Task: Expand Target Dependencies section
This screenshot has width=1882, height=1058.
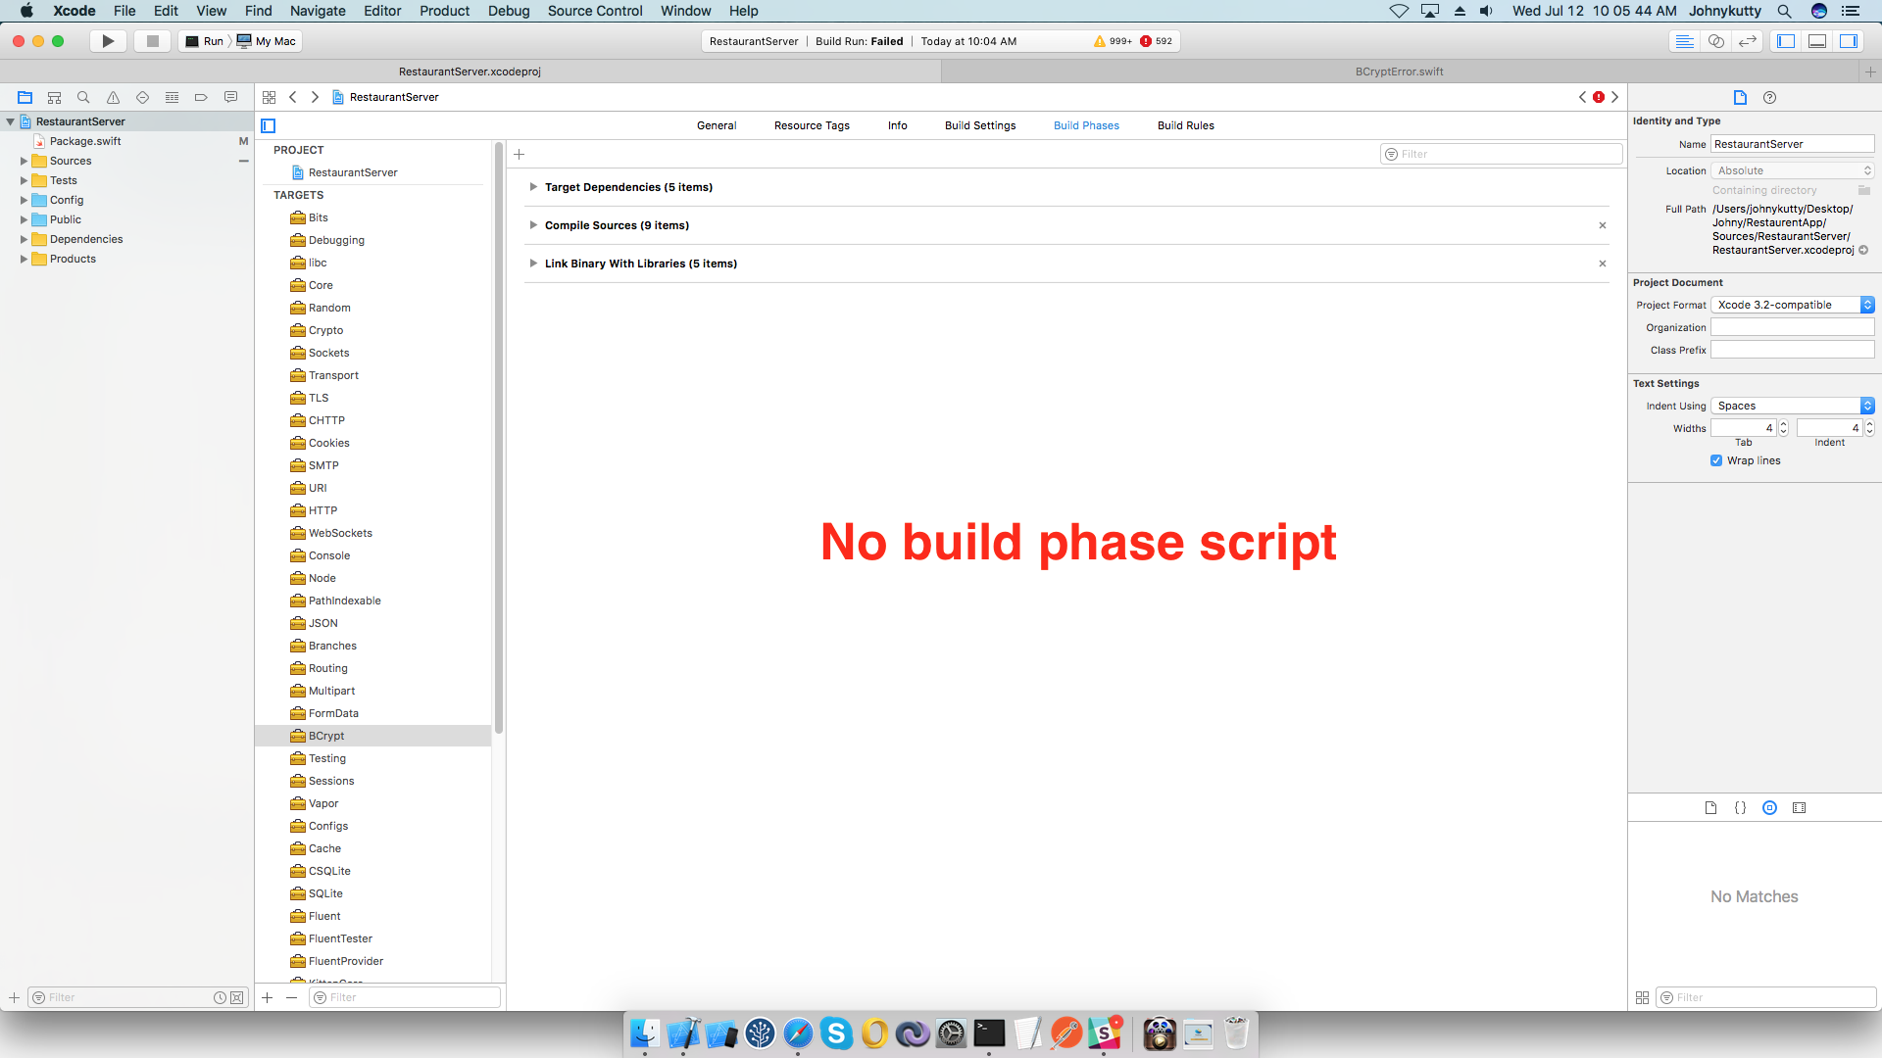Action: [x=533, y=187]
